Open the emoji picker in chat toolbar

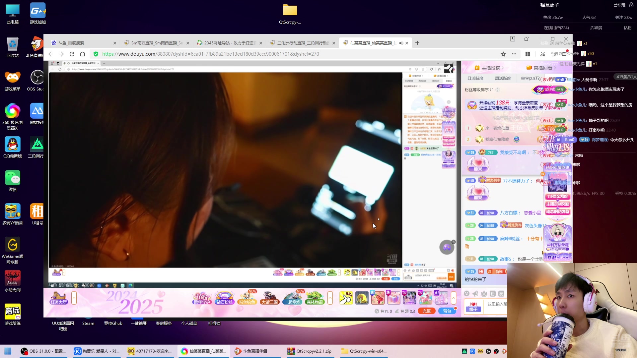pos(467,294)
